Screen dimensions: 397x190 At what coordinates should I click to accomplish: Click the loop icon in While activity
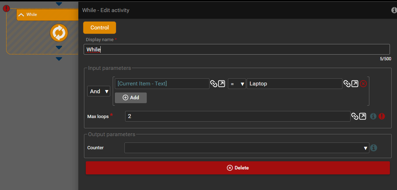point(59,33)
